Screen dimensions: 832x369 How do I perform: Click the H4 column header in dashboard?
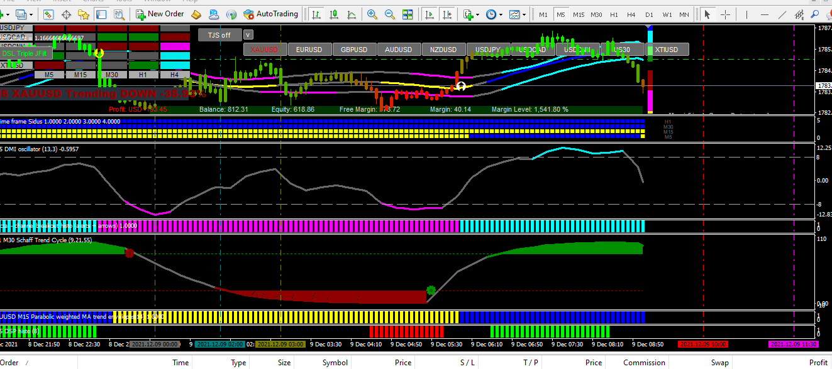coord(174,75)
